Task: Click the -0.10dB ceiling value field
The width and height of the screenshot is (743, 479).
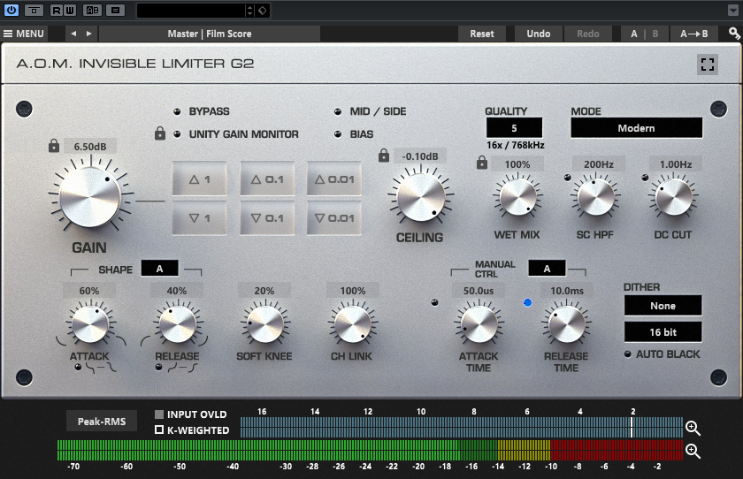Action: click(x=420, y=156)
